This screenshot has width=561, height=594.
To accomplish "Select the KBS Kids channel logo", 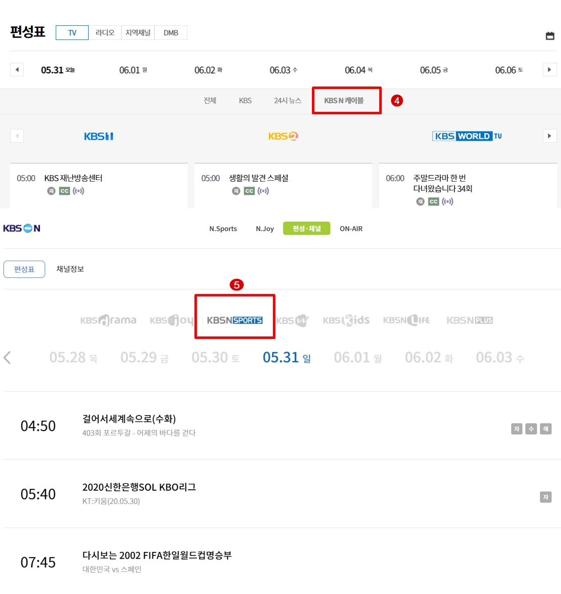I will coord(346,320).
